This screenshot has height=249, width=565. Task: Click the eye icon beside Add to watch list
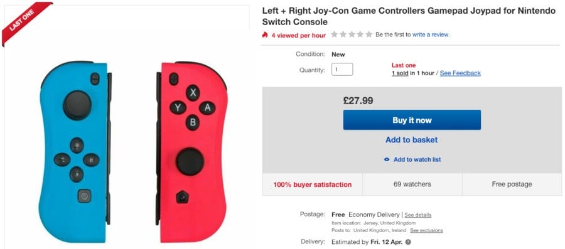[387, 159]
